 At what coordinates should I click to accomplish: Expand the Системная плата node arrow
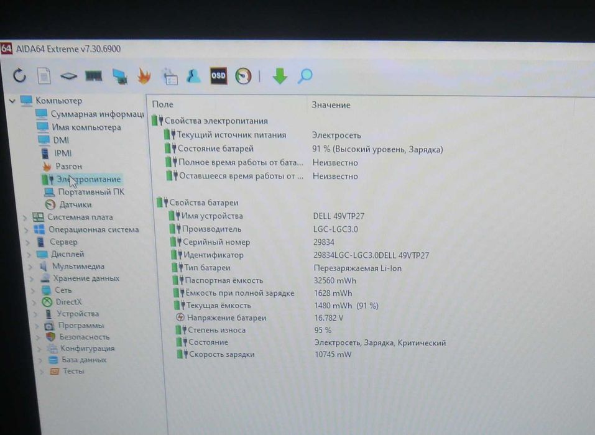click(x=25, y=217)
